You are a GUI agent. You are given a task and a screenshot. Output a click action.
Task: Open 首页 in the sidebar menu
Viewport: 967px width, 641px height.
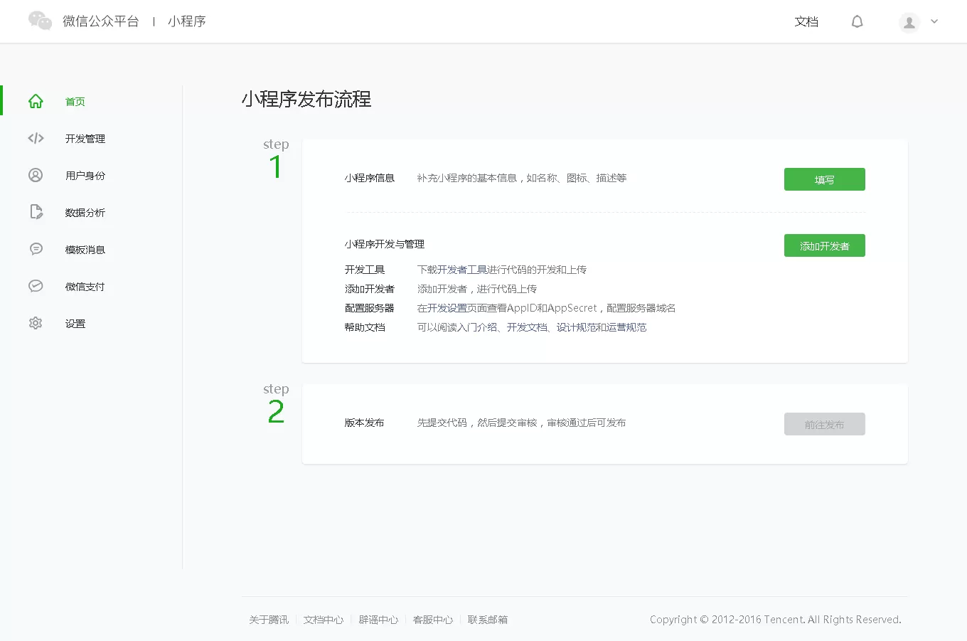click(x=75, y=102)
